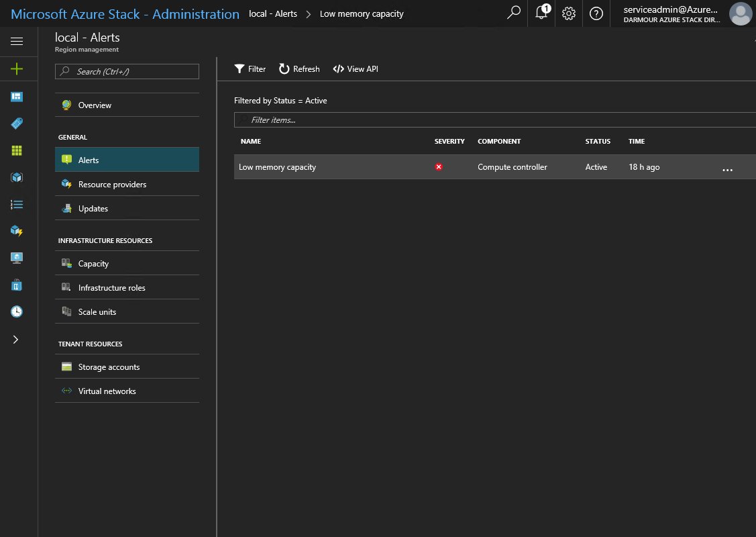Open the green grid All resources icon
The image size is (756, 537).
coord(17,150)
